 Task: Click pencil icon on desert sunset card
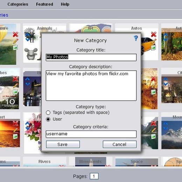click(16, 130)
